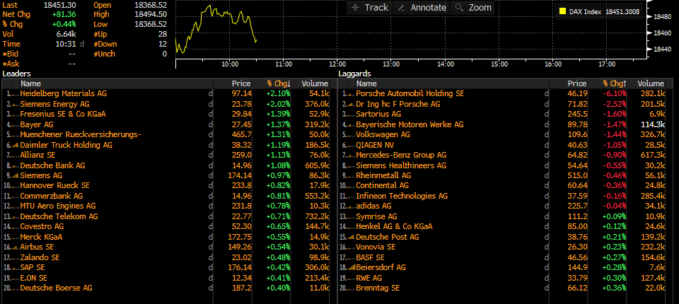Click volume bar icon beside Siemens AG
This screenshot has height=304, width=679.
16,176
